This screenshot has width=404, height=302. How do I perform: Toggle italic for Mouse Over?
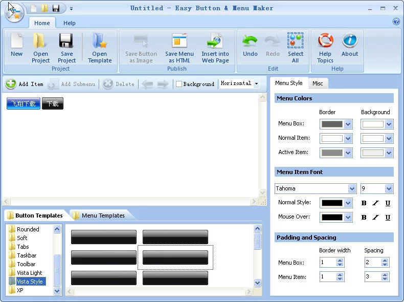[376, 218]
